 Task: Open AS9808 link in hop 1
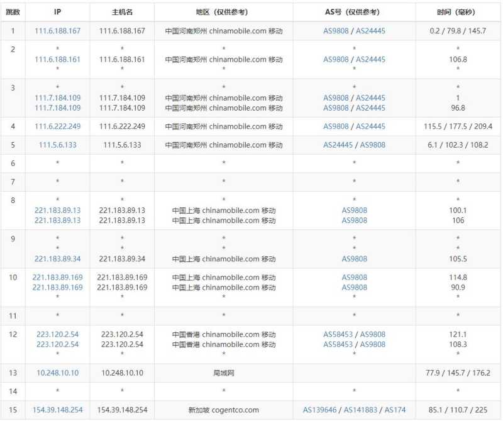click(336, 31)
